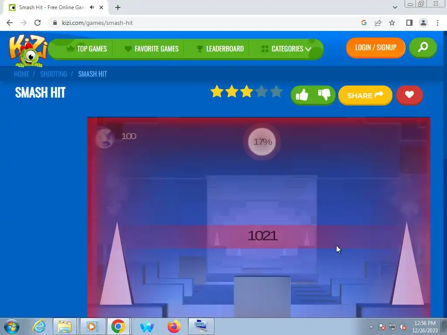Viewport: 447px width, 335px height.
Task: Click the Kizi logo mascot
Action: point(28,51)
